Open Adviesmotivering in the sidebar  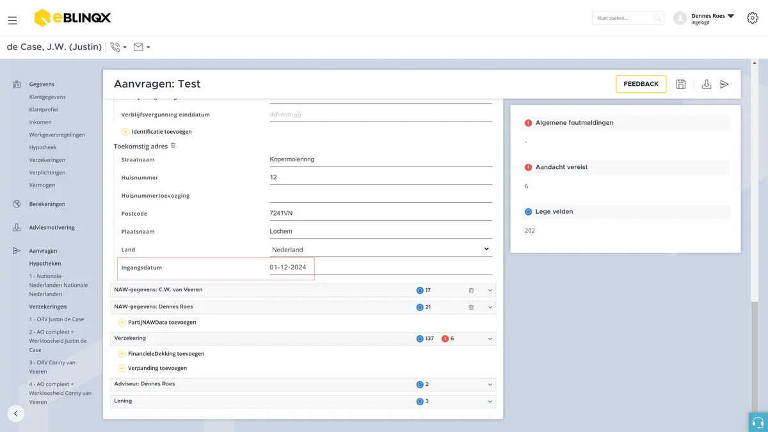pyautogui.click(x=52, y=228)
